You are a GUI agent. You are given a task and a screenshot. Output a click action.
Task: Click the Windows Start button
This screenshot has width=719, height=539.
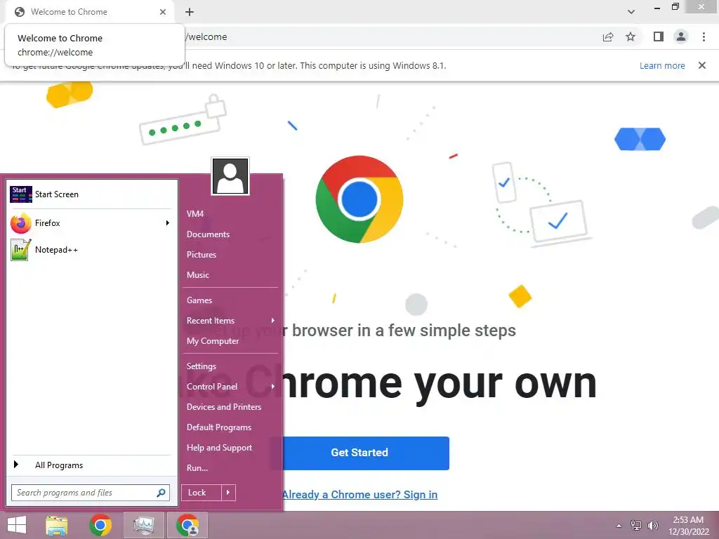17,525
